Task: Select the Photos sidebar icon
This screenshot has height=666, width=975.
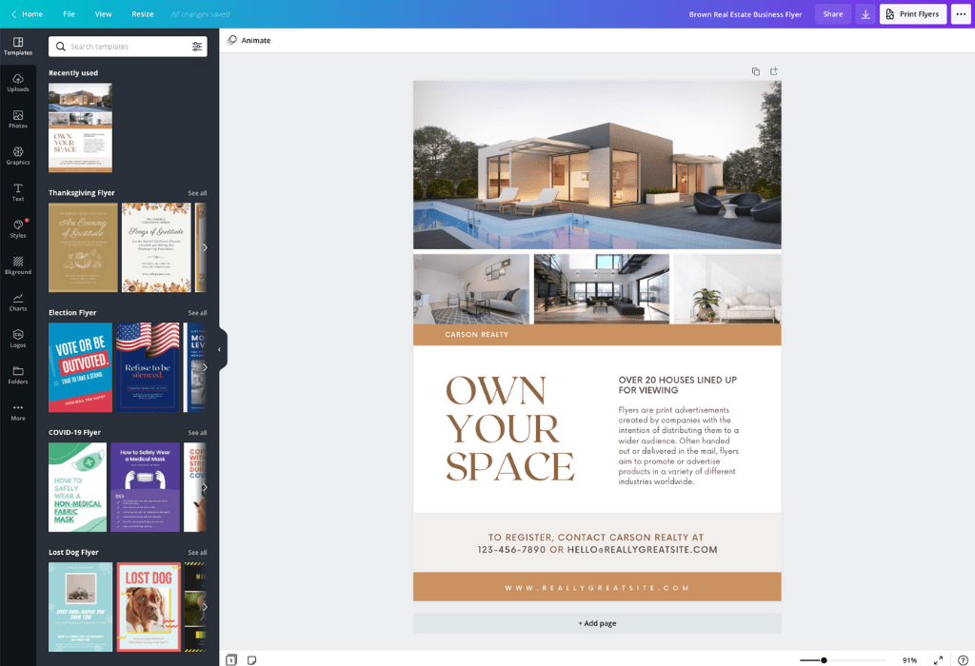Action: tap(18, 118)
